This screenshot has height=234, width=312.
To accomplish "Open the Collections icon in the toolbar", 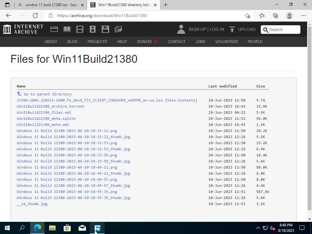I will [x=275, y=16].
